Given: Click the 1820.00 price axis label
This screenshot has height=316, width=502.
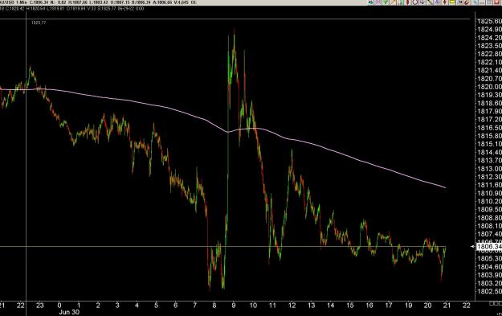Looking at the screenshot, I should pyautogui.click(x=489, y=87).
